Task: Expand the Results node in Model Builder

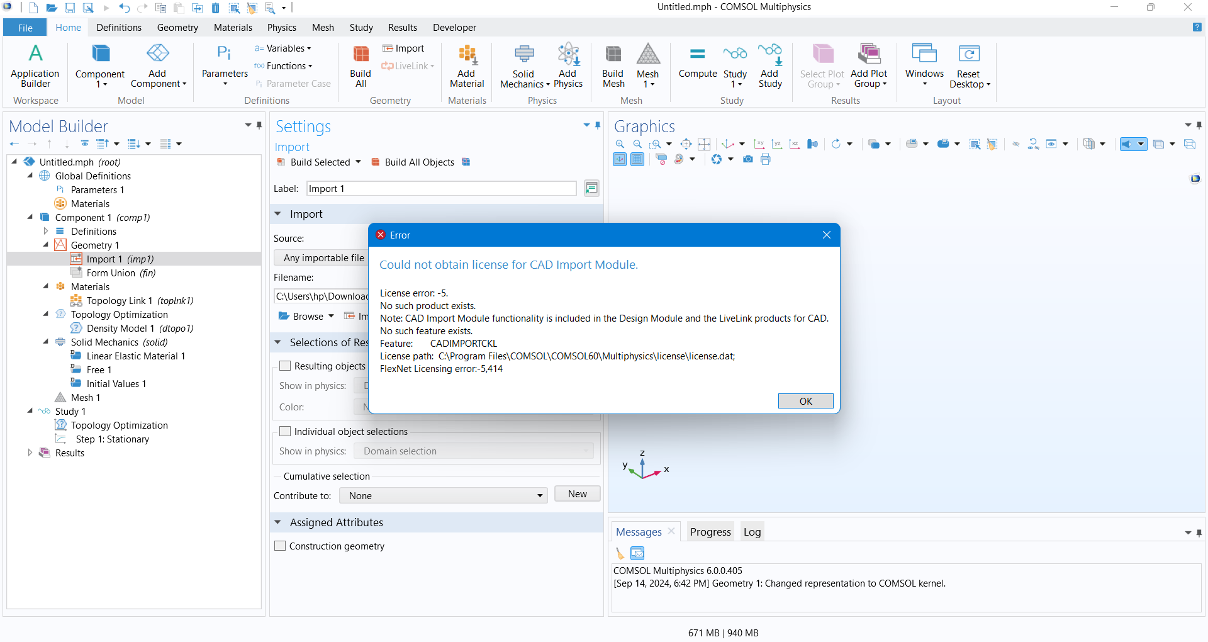Action: pyautogui.click(x=30, y=453)
